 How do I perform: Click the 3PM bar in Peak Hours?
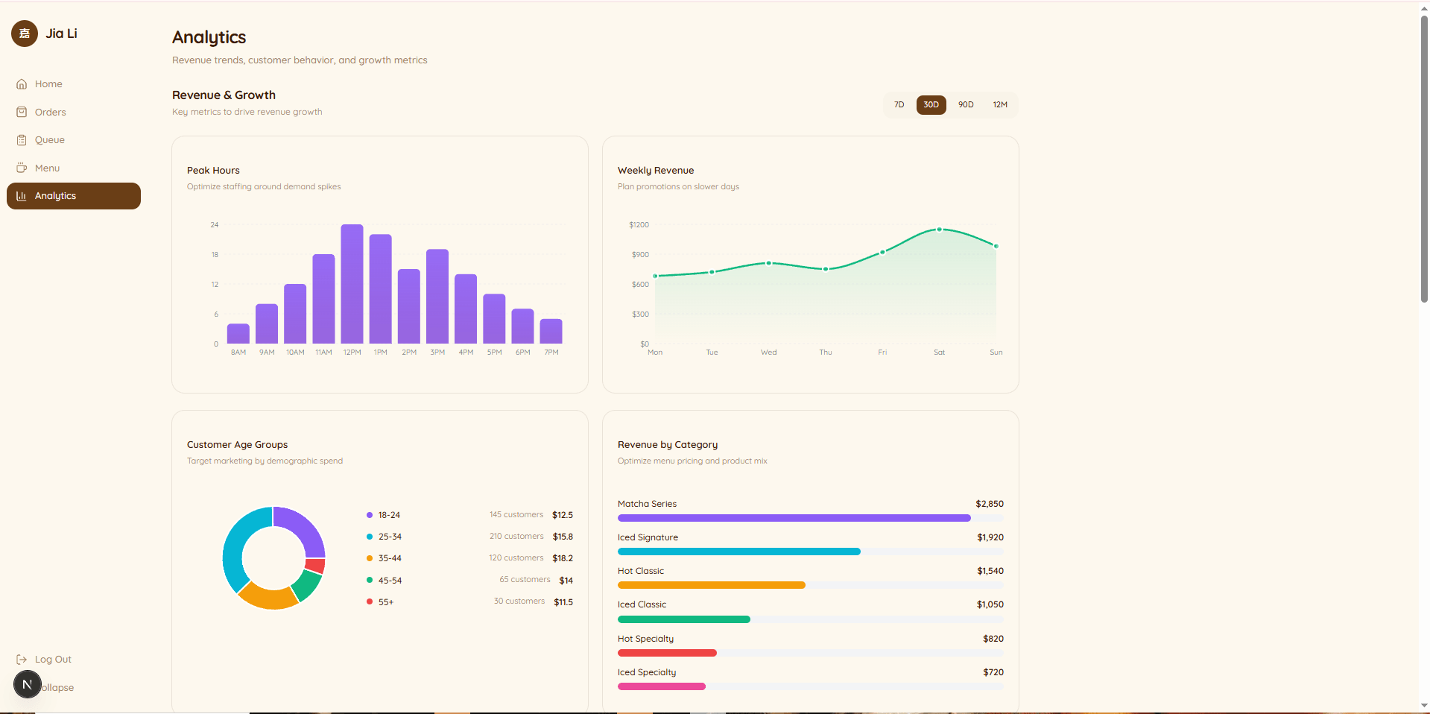[437, 297]
